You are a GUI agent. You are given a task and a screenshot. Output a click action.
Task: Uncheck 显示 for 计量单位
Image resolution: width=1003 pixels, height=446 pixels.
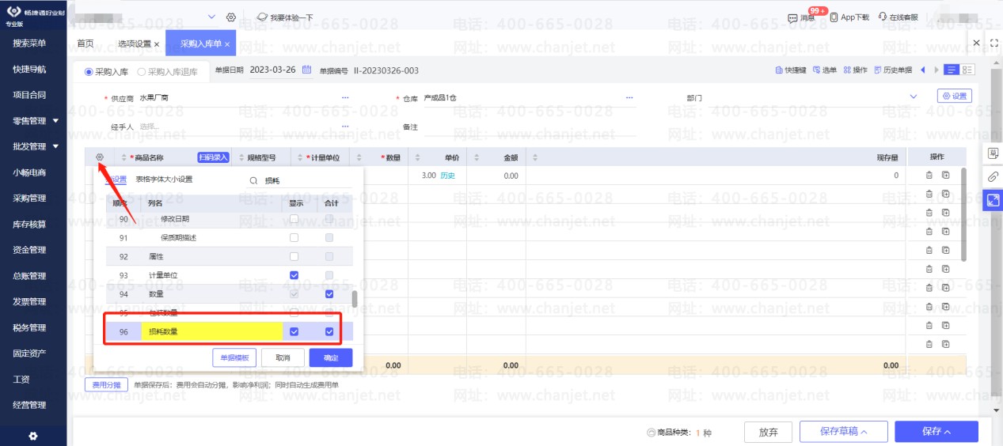coord(294,275)
